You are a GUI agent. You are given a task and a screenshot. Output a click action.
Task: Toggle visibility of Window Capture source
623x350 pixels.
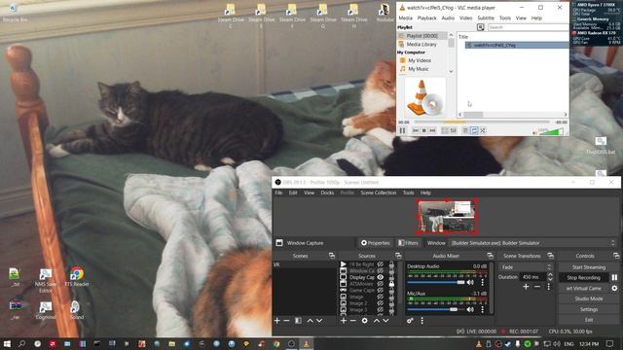[x=381, y=271]
